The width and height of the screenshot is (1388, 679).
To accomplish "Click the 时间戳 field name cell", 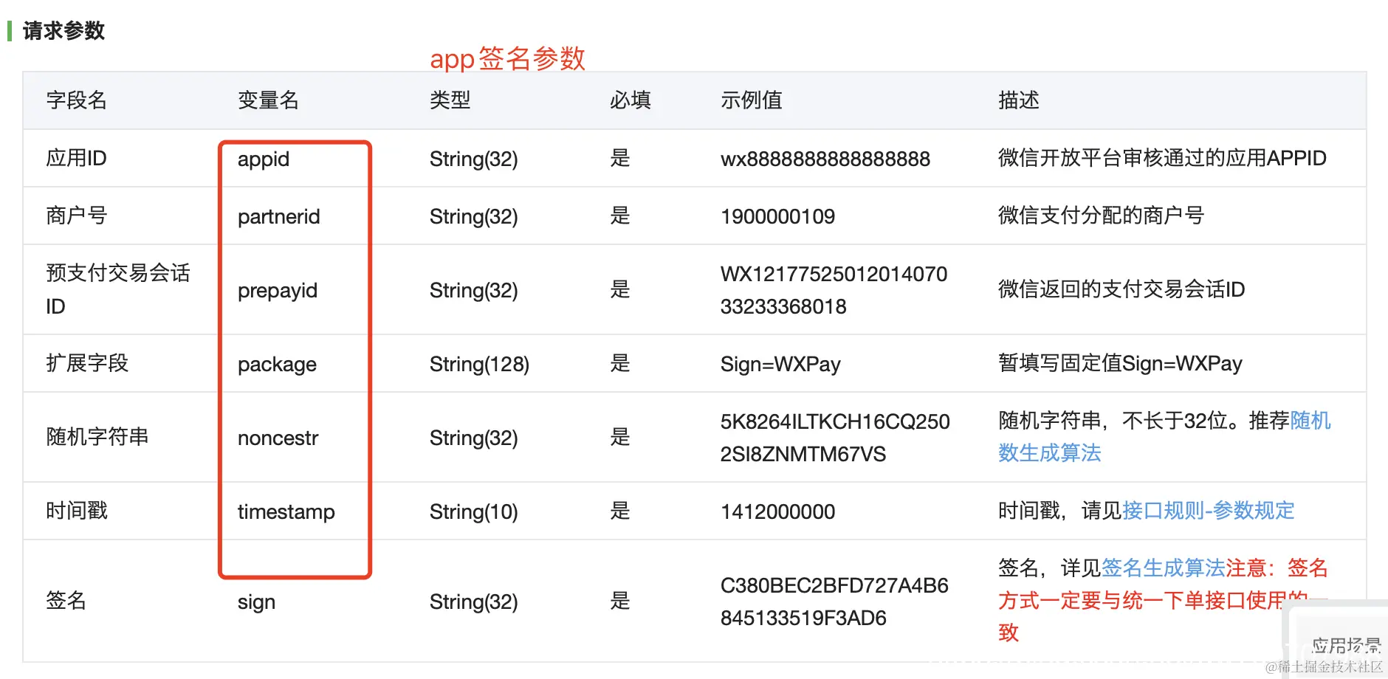I will 76,511.
